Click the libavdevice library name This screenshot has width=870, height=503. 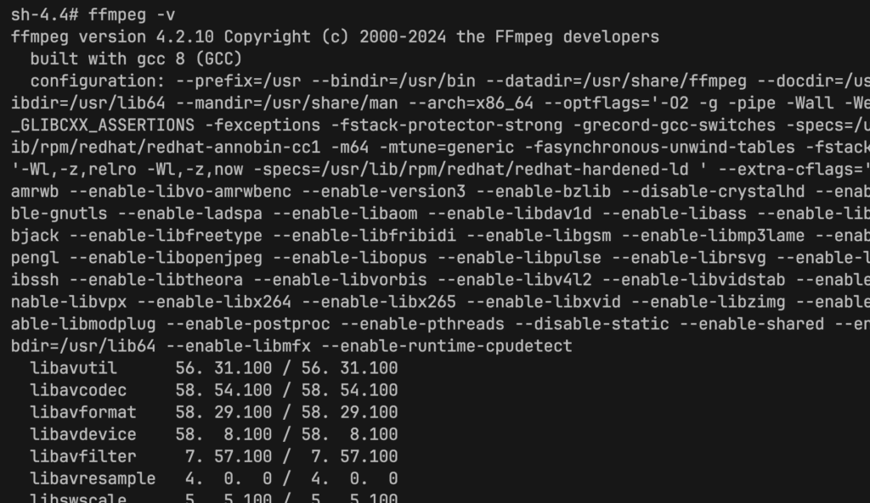pyautogui.click(x=83, y=435)
